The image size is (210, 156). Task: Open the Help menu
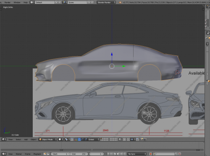tap(26, 3)
